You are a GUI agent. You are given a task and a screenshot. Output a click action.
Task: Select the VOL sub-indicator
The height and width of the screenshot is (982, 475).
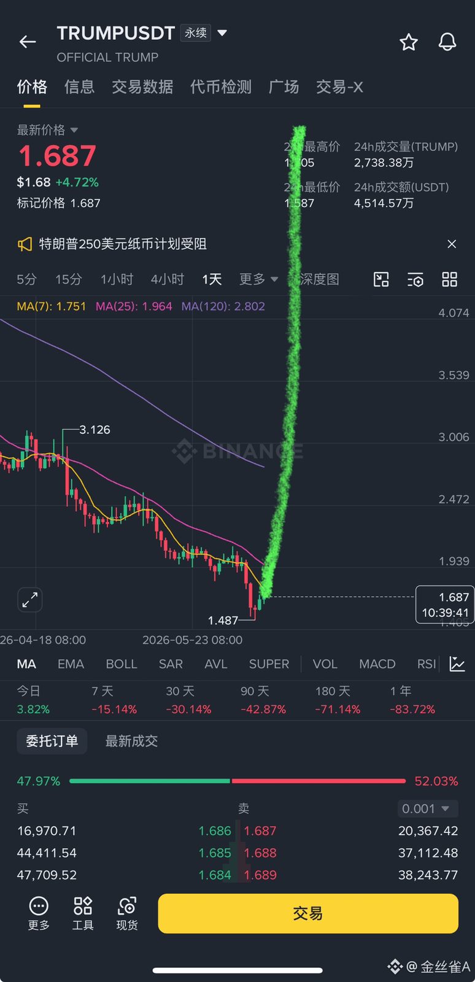[x=325, y=664]
